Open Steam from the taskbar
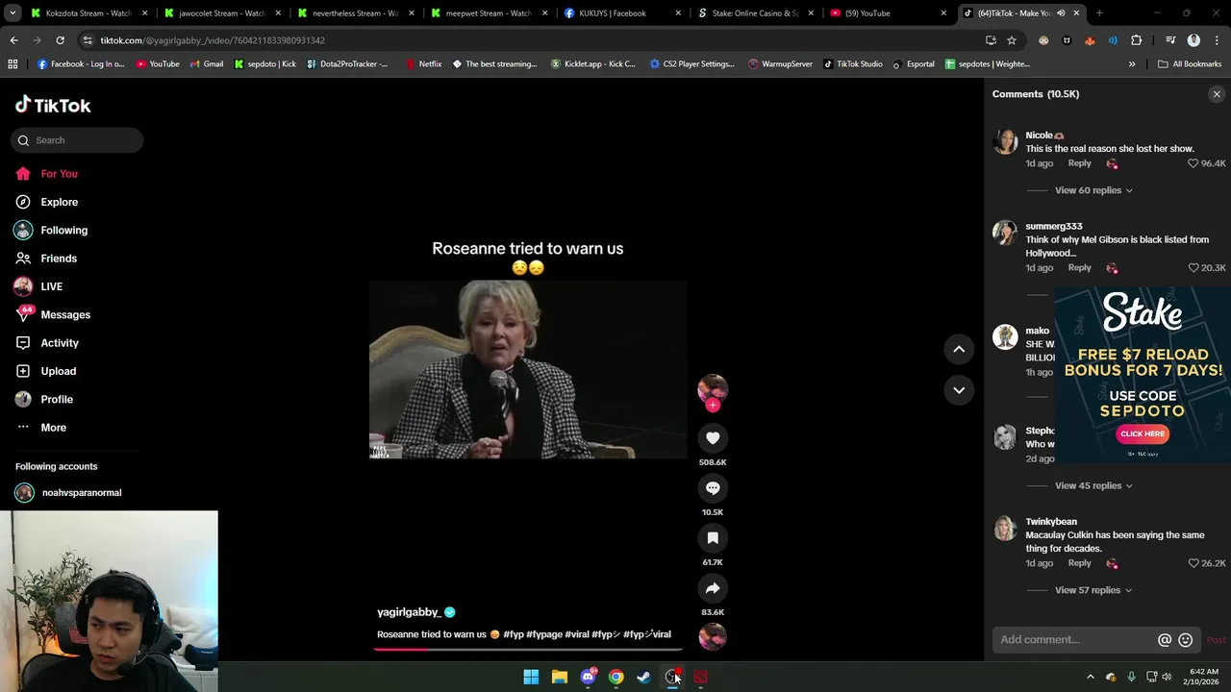 [x=643, y=677]
